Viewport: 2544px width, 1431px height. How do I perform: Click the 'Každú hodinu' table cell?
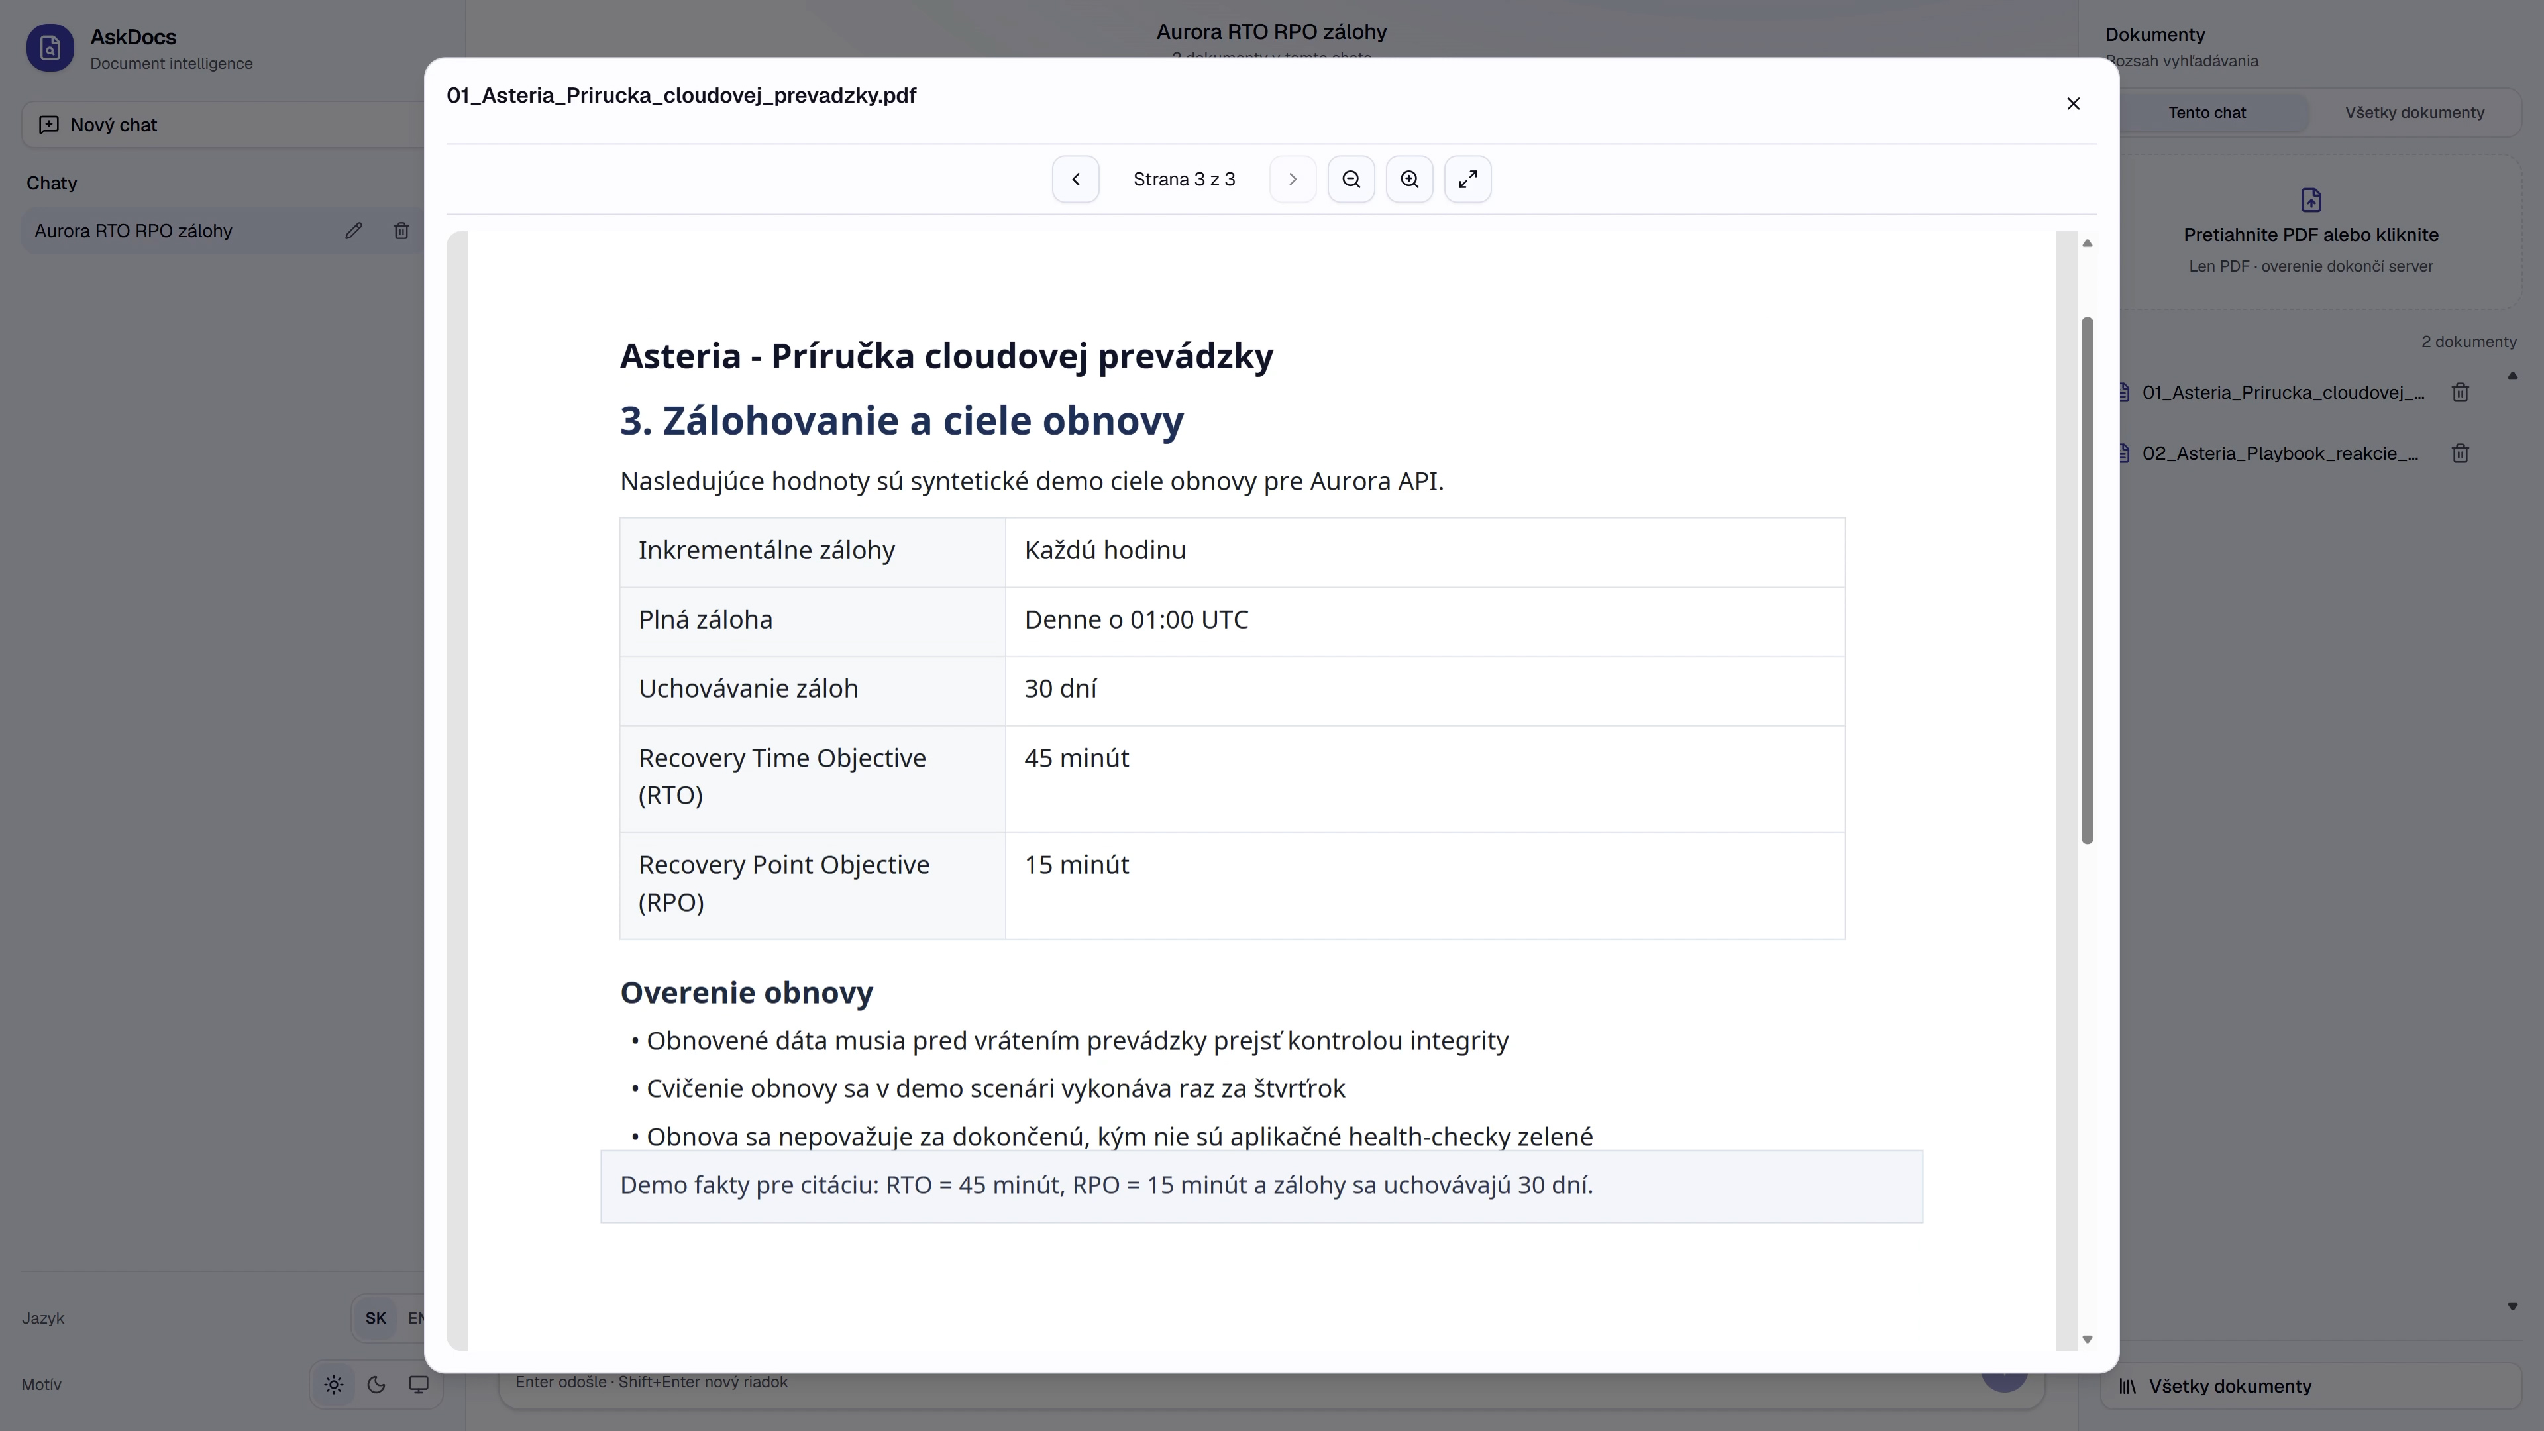(1425, 552)
